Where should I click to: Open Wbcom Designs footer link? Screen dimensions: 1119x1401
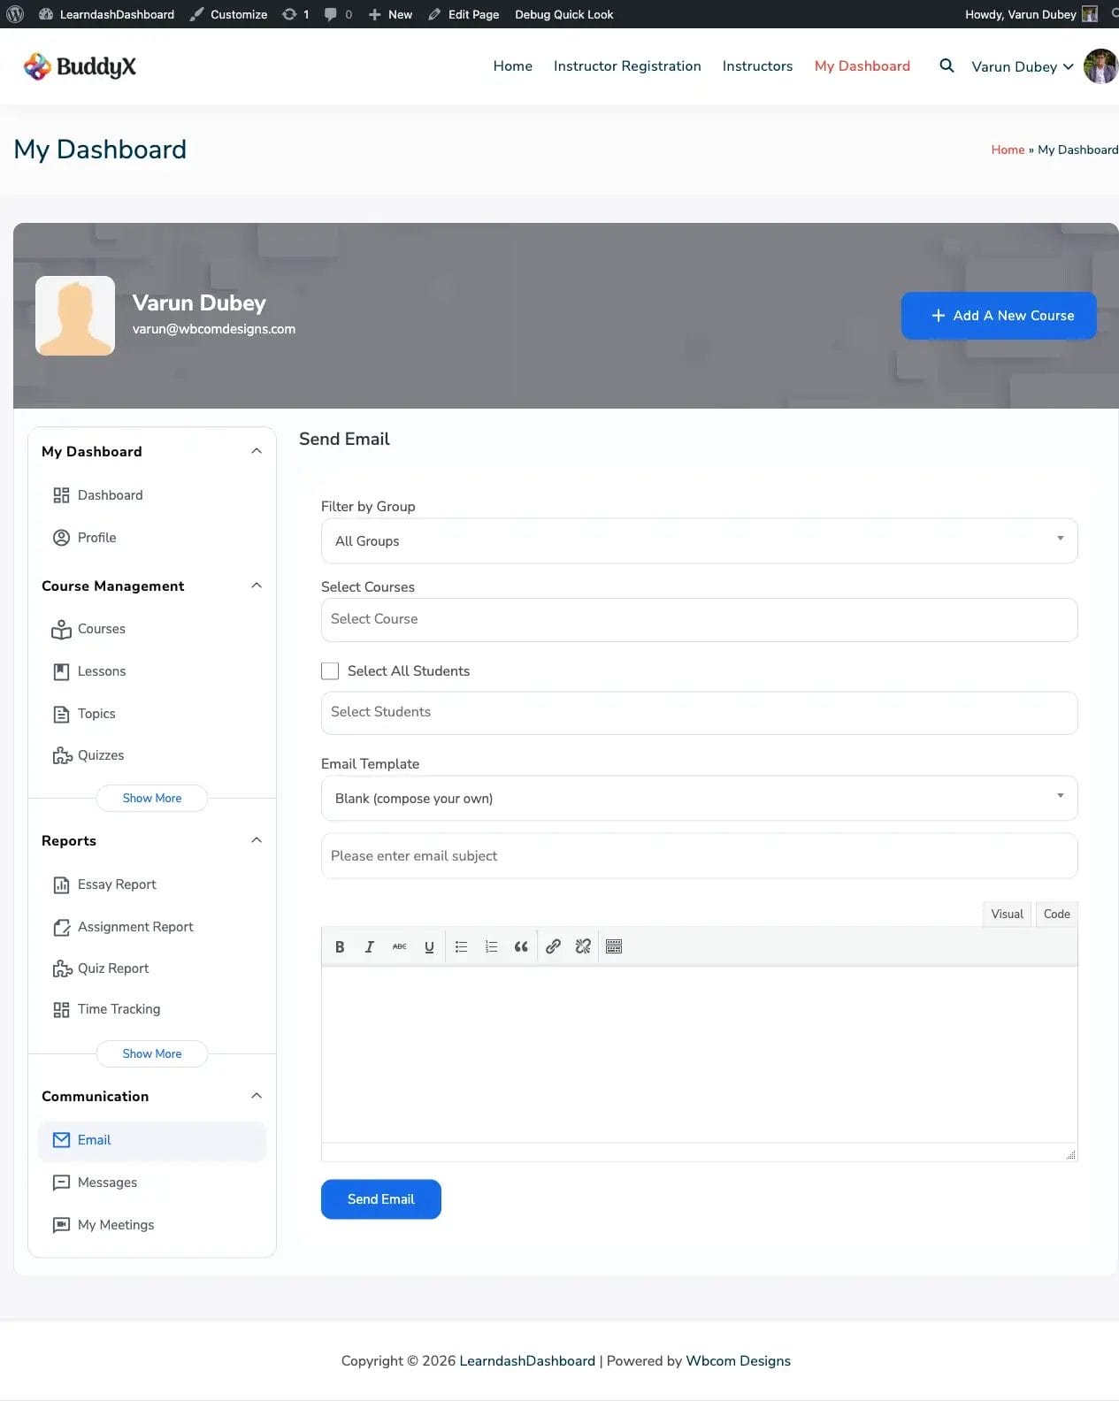click(739, 1361)
